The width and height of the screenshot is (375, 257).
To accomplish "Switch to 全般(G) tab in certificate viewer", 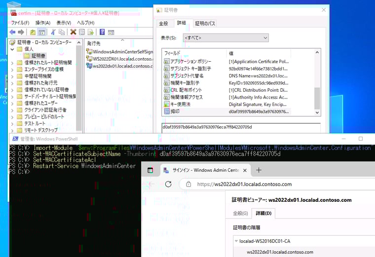I will click(x=240, y=213).
